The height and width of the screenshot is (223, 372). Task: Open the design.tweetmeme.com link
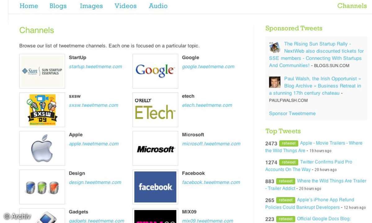[95, 182]
